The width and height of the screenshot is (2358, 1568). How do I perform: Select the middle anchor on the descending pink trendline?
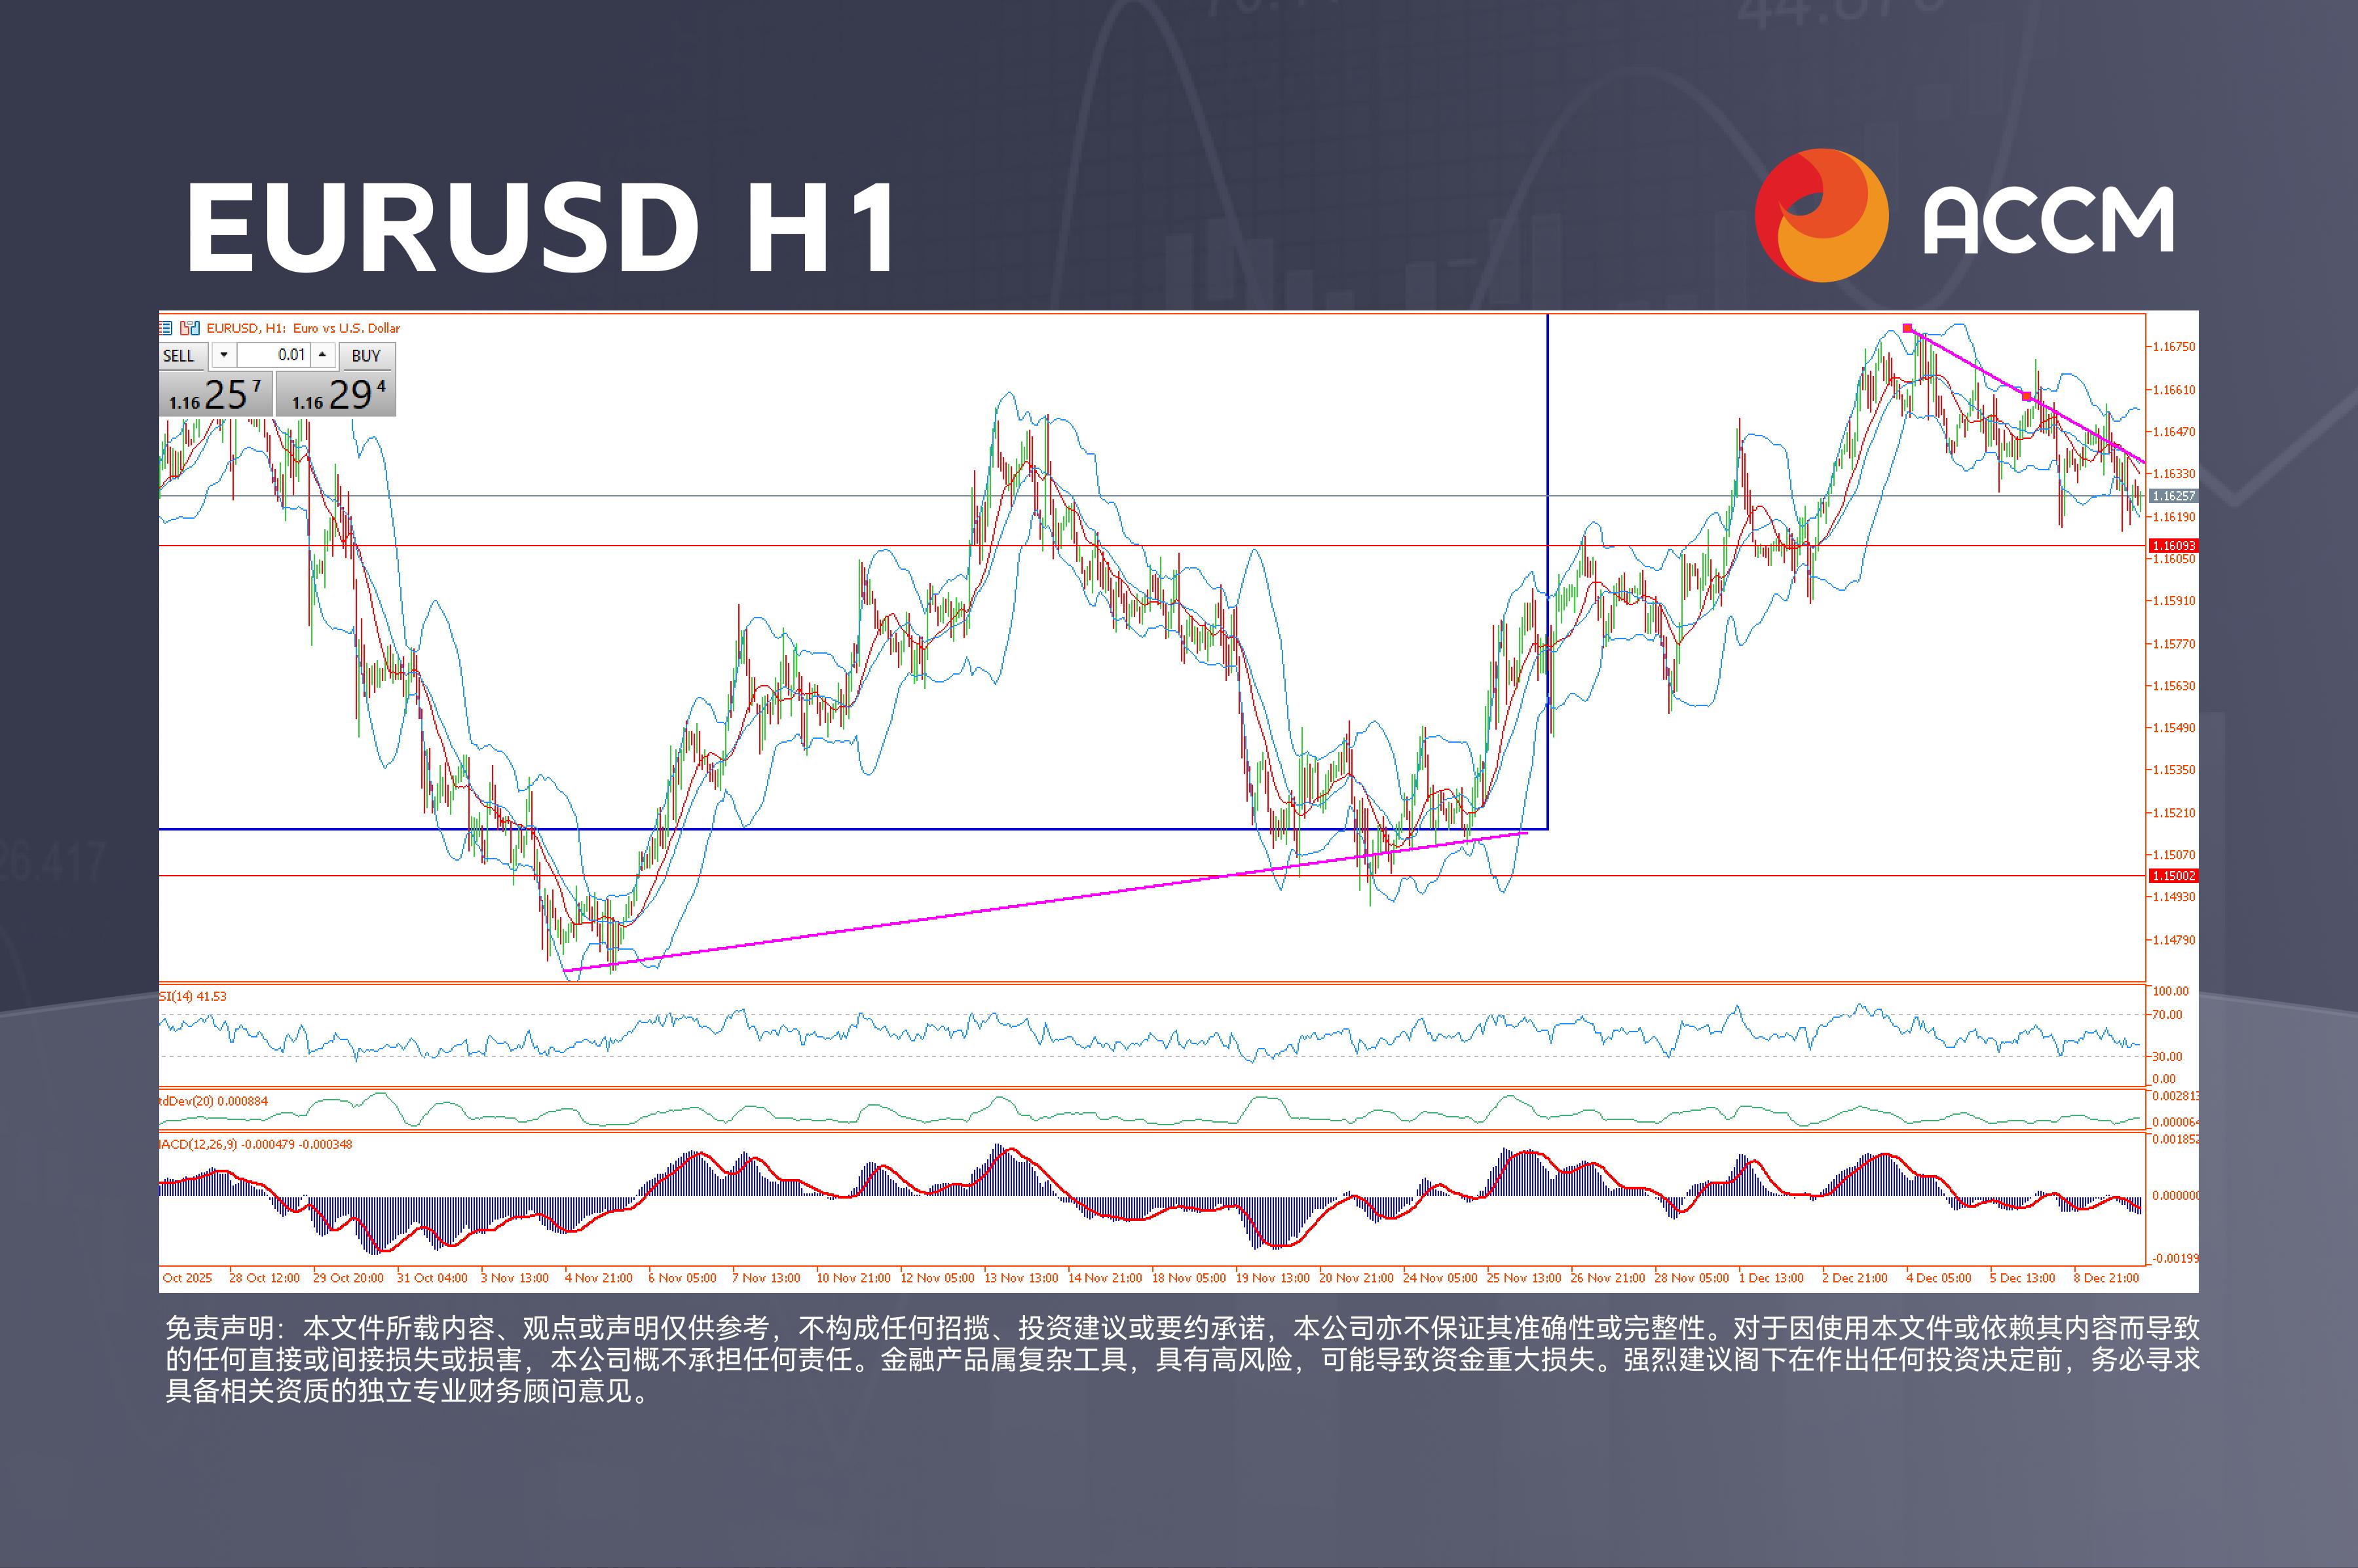[2026, 397]
